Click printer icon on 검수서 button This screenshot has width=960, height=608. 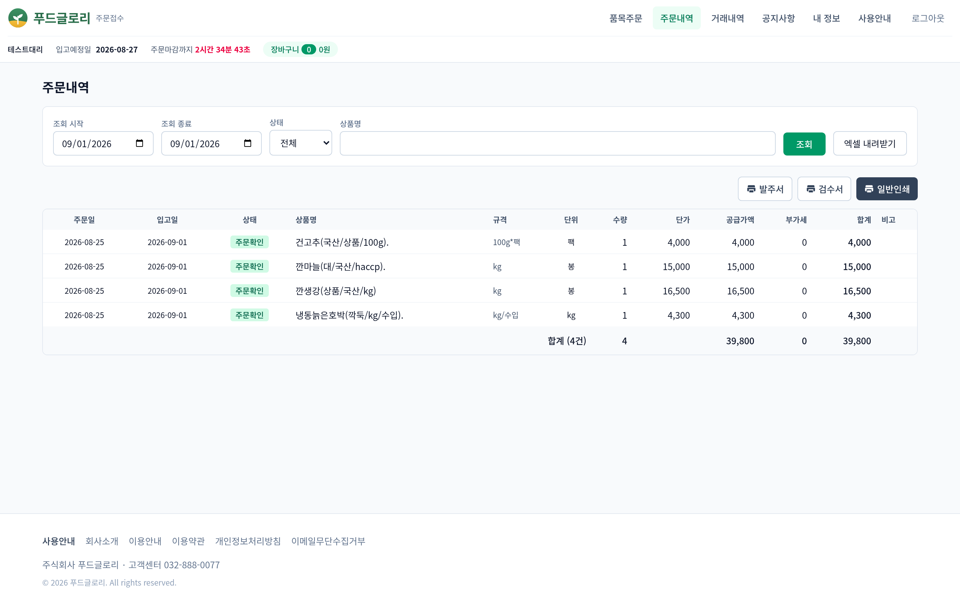[x=811, y=188]
